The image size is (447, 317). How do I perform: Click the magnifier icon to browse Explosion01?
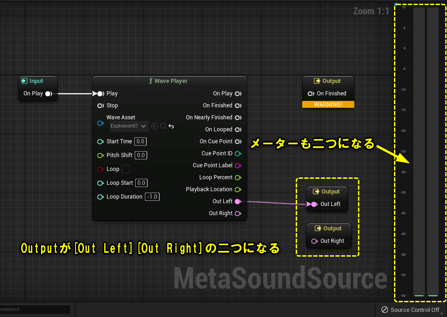click(162, 126)
